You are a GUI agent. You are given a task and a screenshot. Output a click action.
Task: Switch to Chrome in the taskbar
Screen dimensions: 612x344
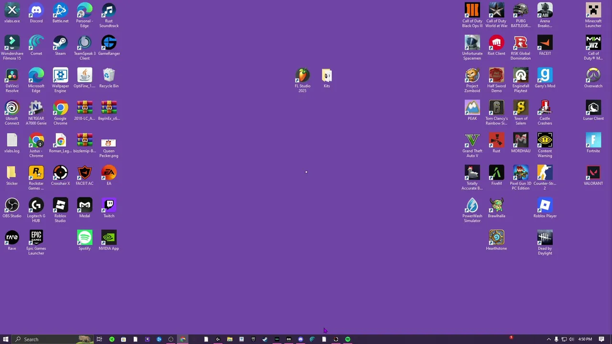(183, 339)
